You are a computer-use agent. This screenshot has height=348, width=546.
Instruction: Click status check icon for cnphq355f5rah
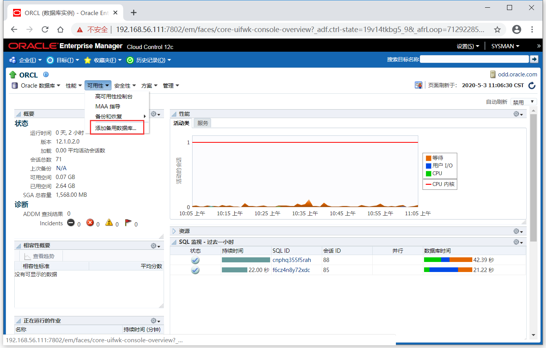click(x=195, y=260)
